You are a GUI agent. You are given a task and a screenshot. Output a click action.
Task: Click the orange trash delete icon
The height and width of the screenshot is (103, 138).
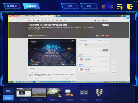104,6
